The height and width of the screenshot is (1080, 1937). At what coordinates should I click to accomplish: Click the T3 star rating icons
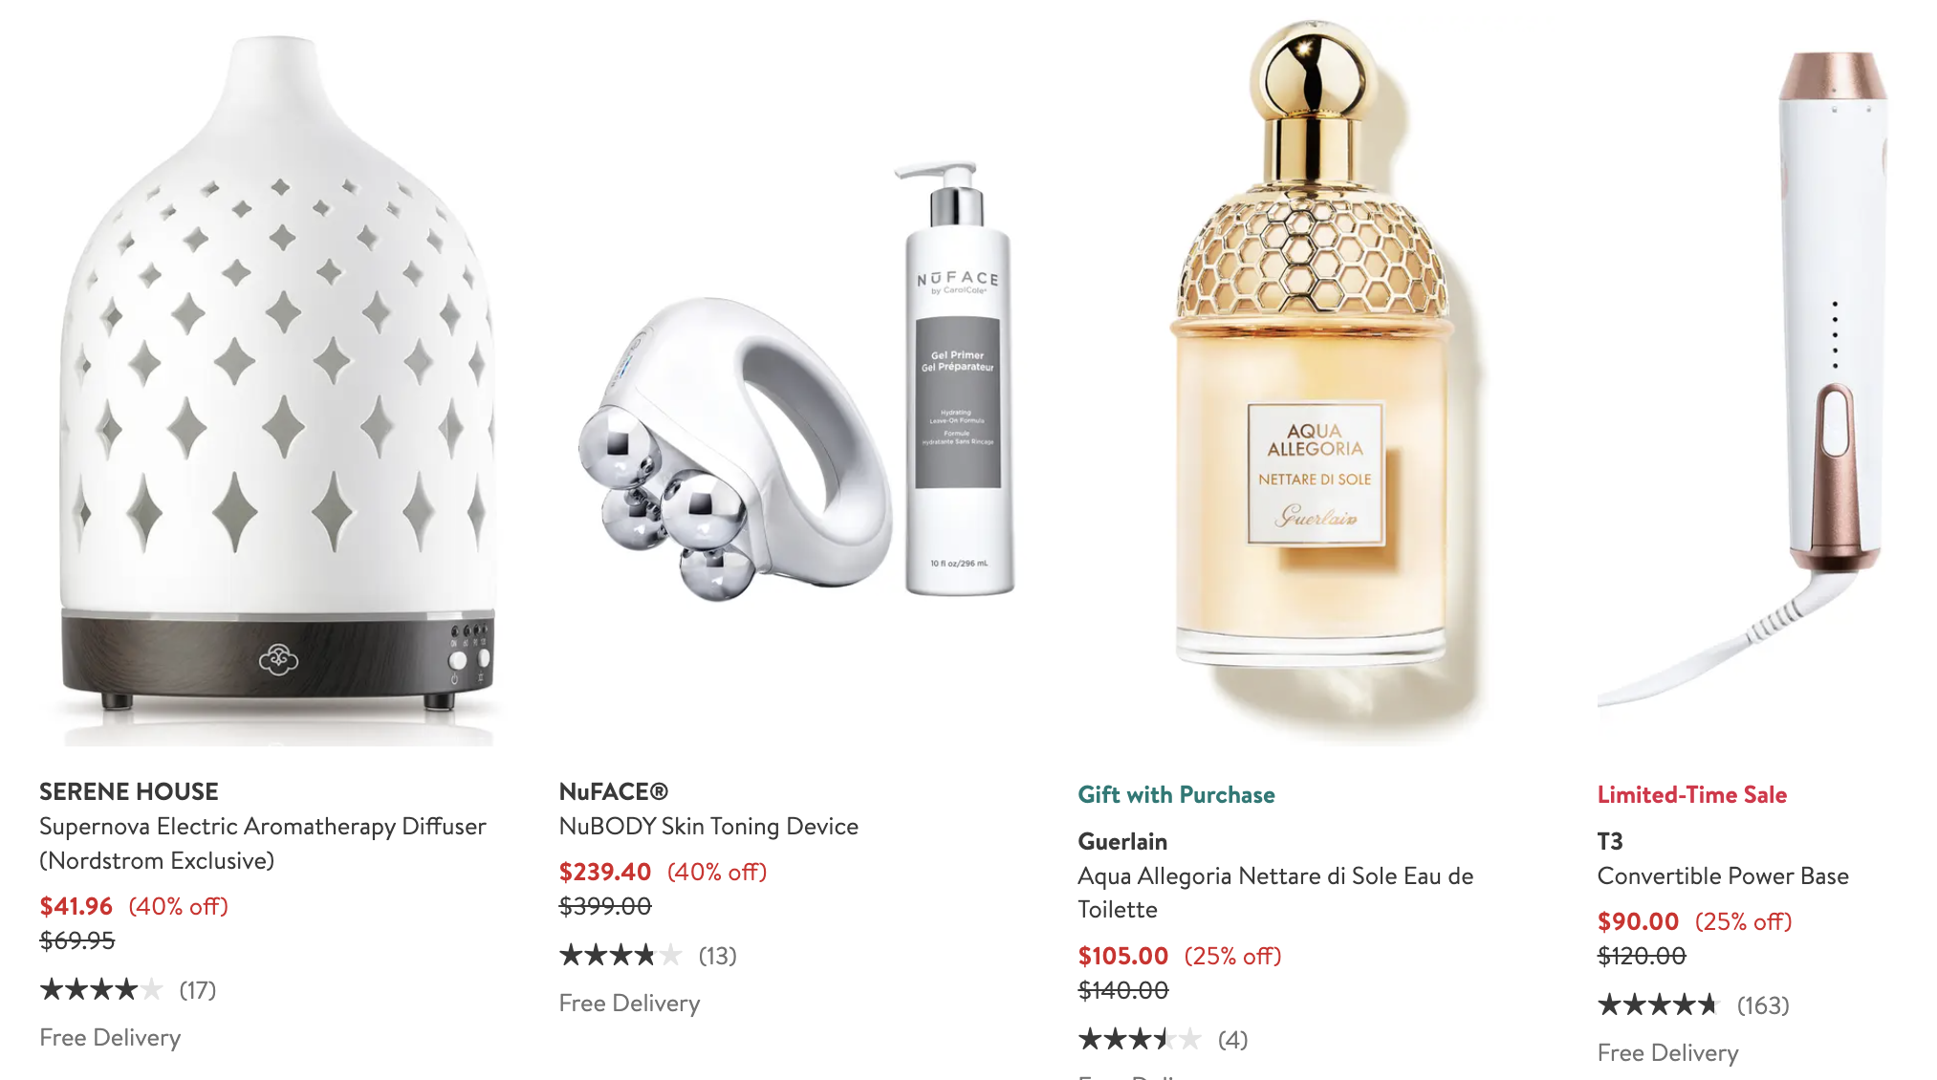click(x=1659, y=1004)
